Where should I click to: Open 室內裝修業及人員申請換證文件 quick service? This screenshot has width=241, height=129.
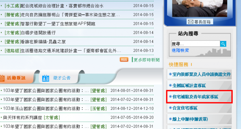click(199, 74)
